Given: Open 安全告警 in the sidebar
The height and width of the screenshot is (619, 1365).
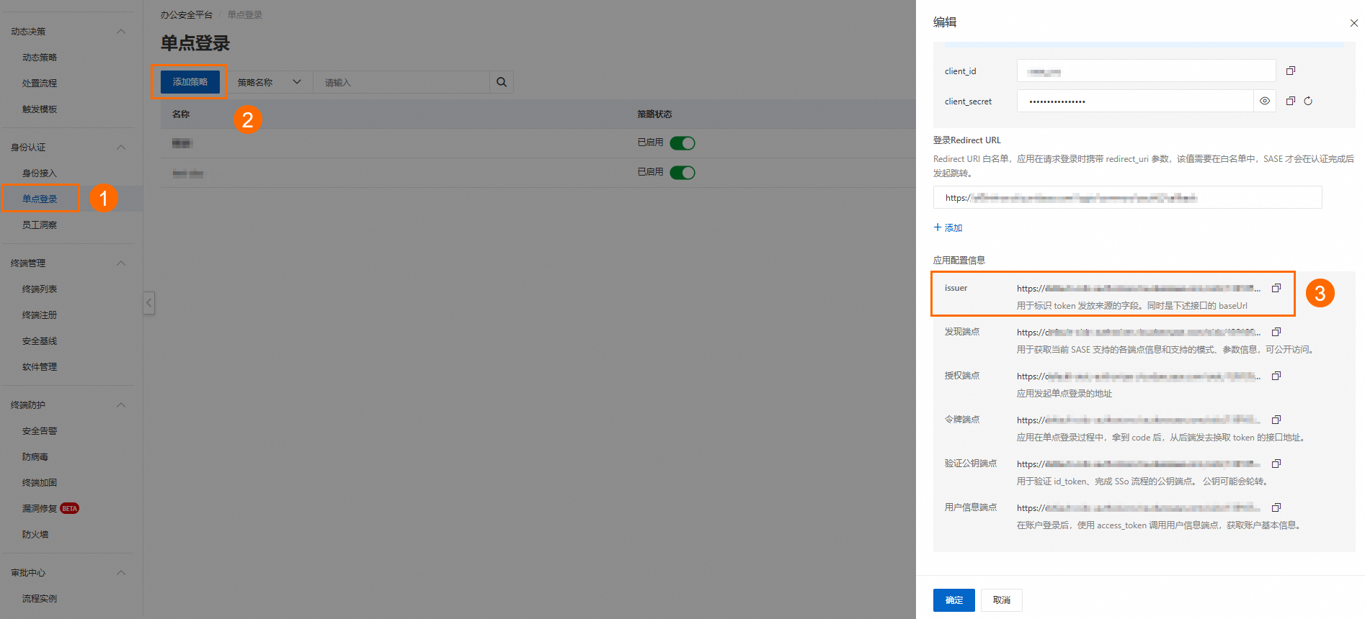Looking at the screenshot, I should (40, 431).
